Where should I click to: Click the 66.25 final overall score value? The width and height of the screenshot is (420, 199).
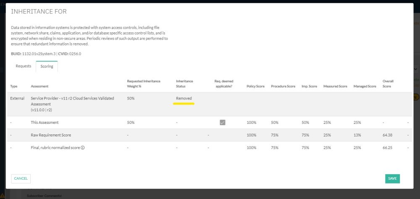(x=387, y=148)
